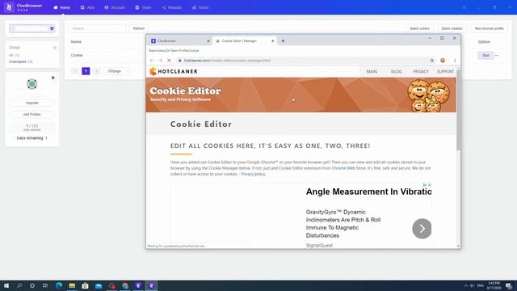Image resolution: width=517 pixels, height=291 pixels.
Task: Open the SUPPORT site menu item
Action: 445,72
